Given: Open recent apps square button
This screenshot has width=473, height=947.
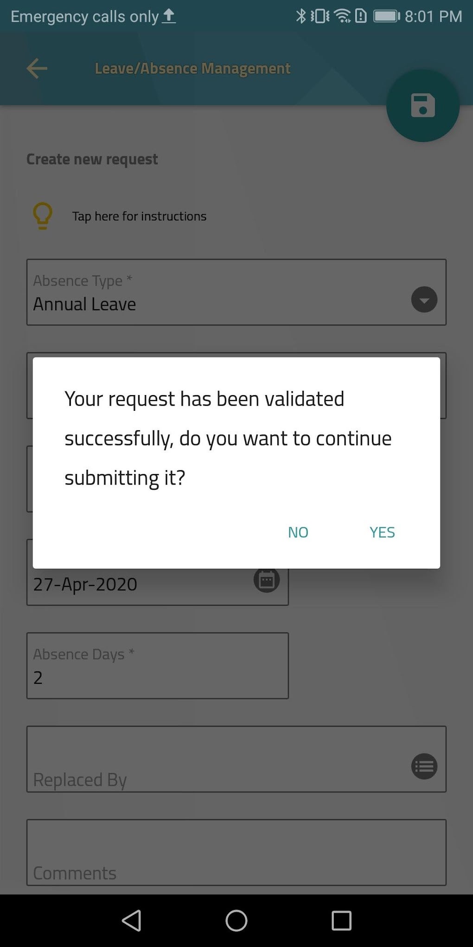Looking at the screenshot, I should 341,921.
